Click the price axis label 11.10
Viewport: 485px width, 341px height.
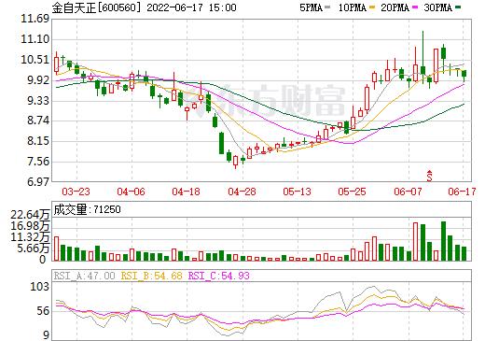pyautogui.click(x=35, y=39)
